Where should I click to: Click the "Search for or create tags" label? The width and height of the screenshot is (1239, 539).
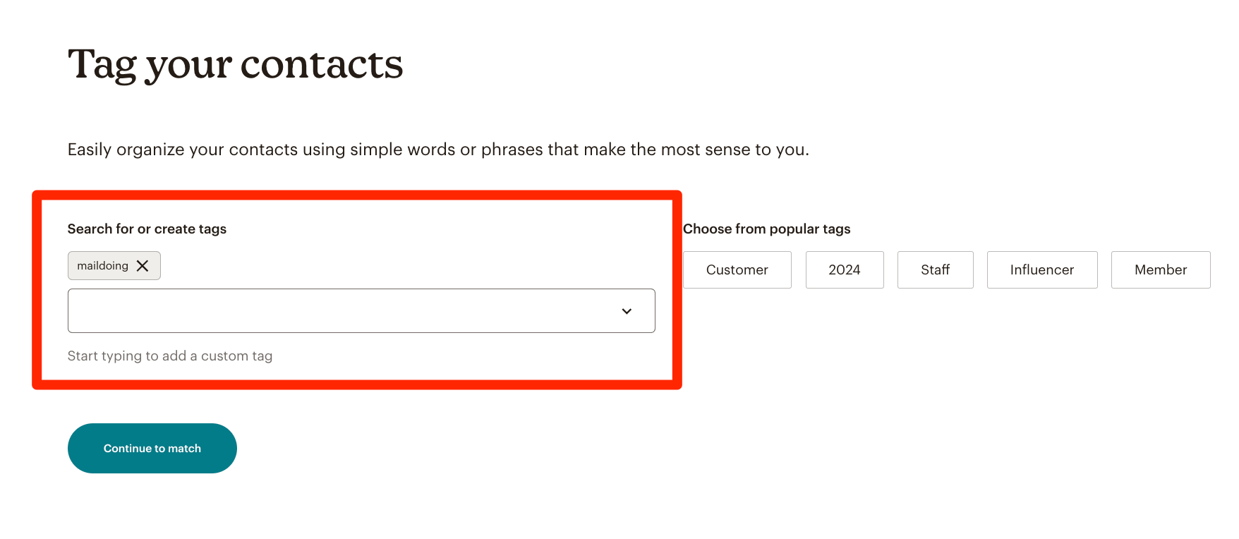(x=147, y=229)
